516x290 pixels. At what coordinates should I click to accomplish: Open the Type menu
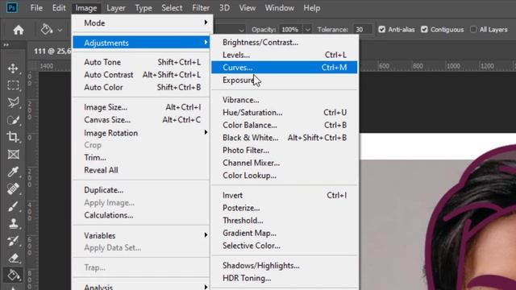pyautogui.click(x=144, y=8)
